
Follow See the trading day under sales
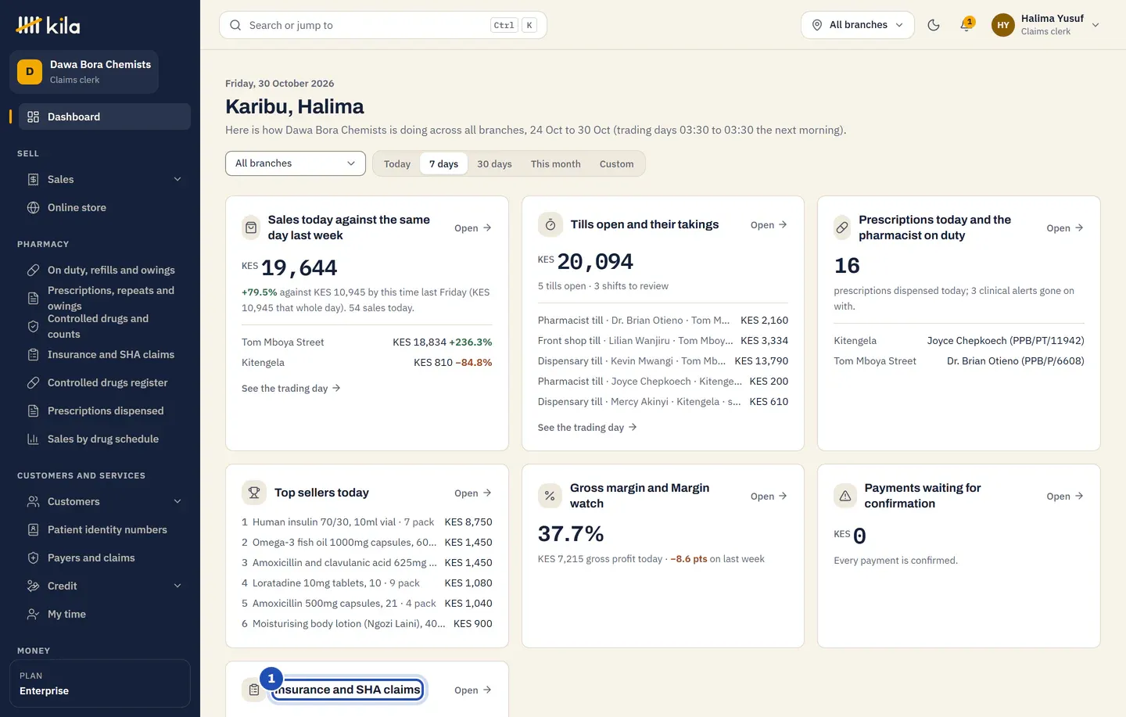[291, 388]
